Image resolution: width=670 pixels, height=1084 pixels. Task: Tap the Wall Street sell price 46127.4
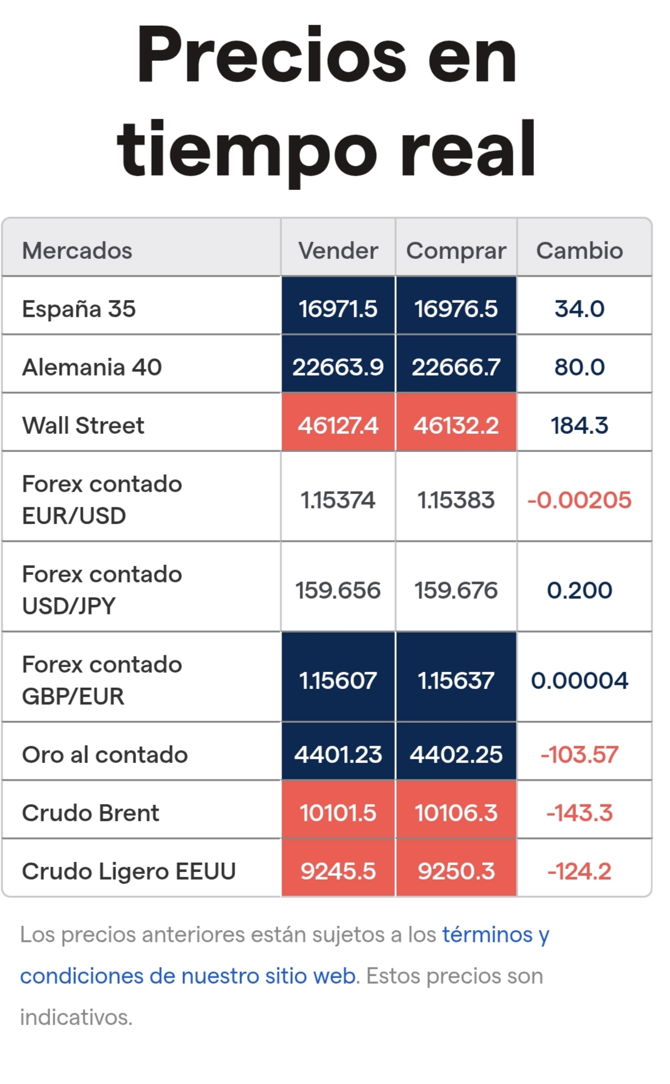[338, 425]
